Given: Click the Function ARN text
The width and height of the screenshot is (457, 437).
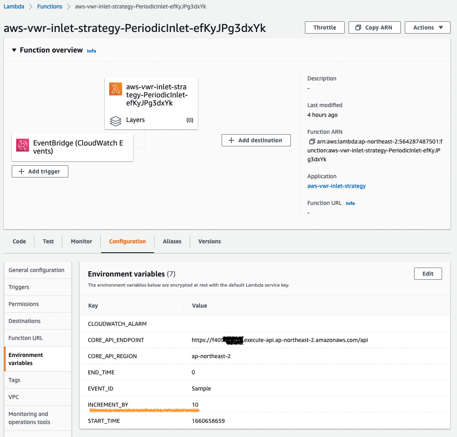Looking at the screenshot, I should 375,150.
